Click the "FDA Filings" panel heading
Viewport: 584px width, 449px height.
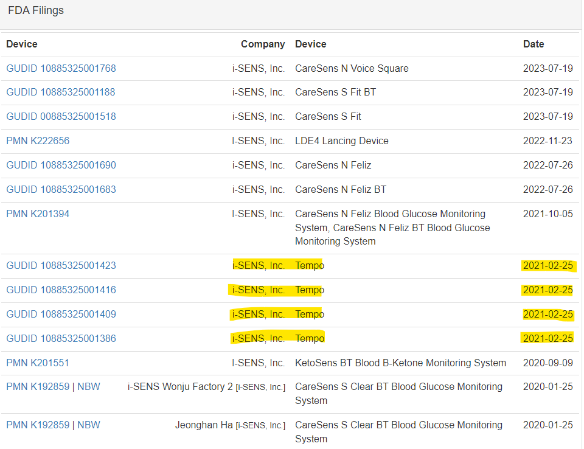[36, 10]
